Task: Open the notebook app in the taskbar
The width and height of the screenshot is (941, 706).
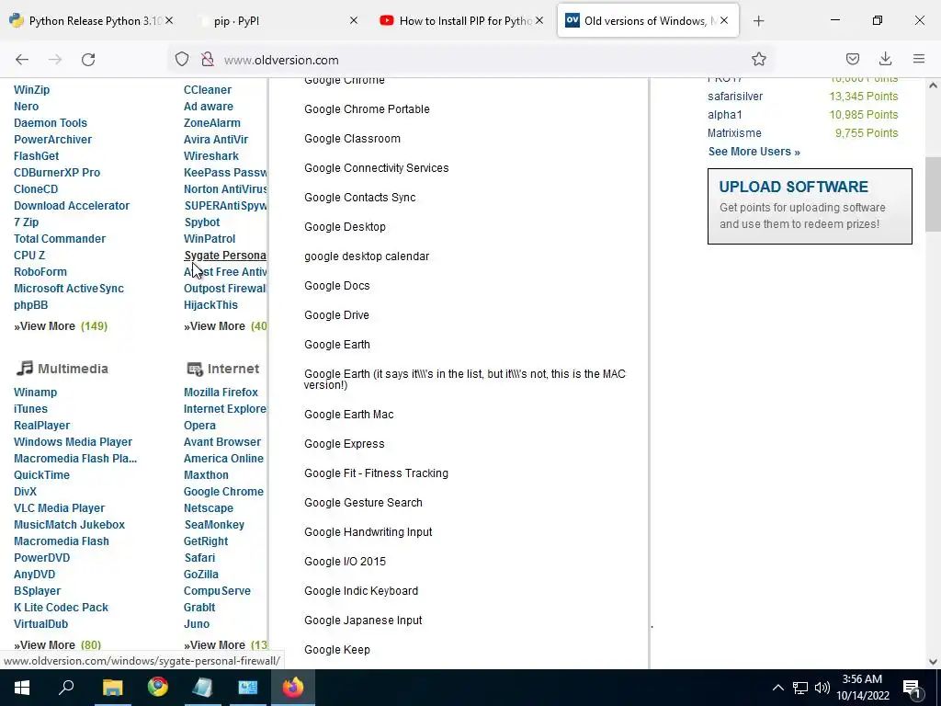Action: coord(203,688)
